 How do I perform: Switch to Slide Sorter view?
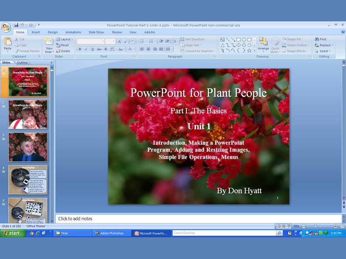[284, 226]
